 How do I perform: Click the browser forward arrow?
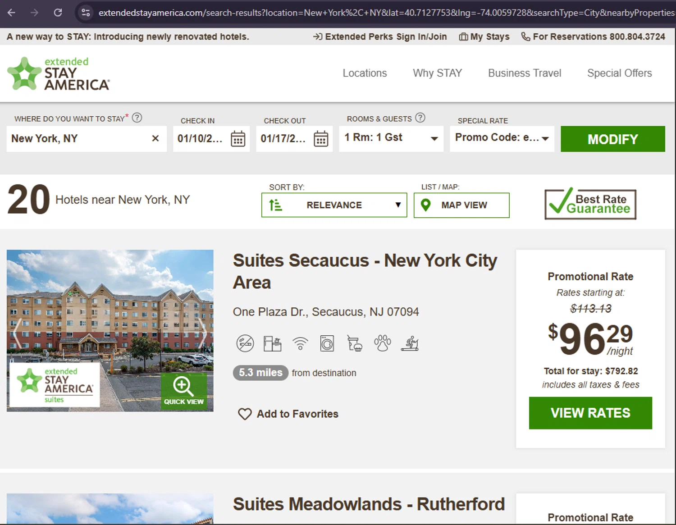click(35, 13)
